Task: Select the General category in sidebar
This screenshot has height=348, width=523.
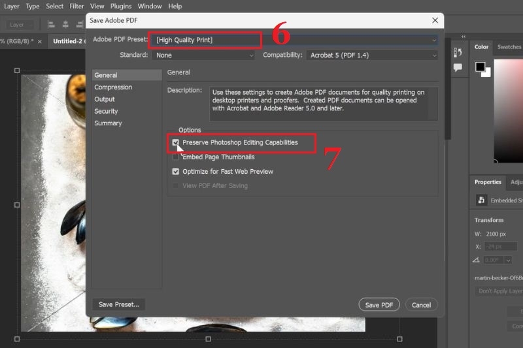Action: click(127, 75)
